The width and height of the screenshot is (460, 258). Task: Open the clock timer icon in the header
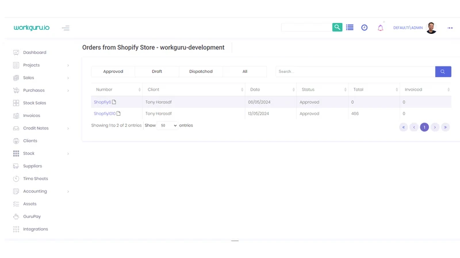click(x=365, y=28)
